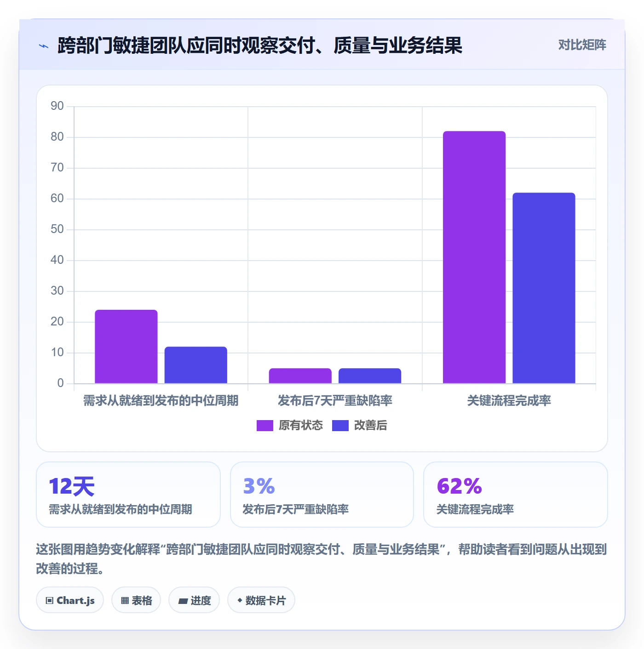Click the blue 发布后7天严重缺陷率 bar

370,376
